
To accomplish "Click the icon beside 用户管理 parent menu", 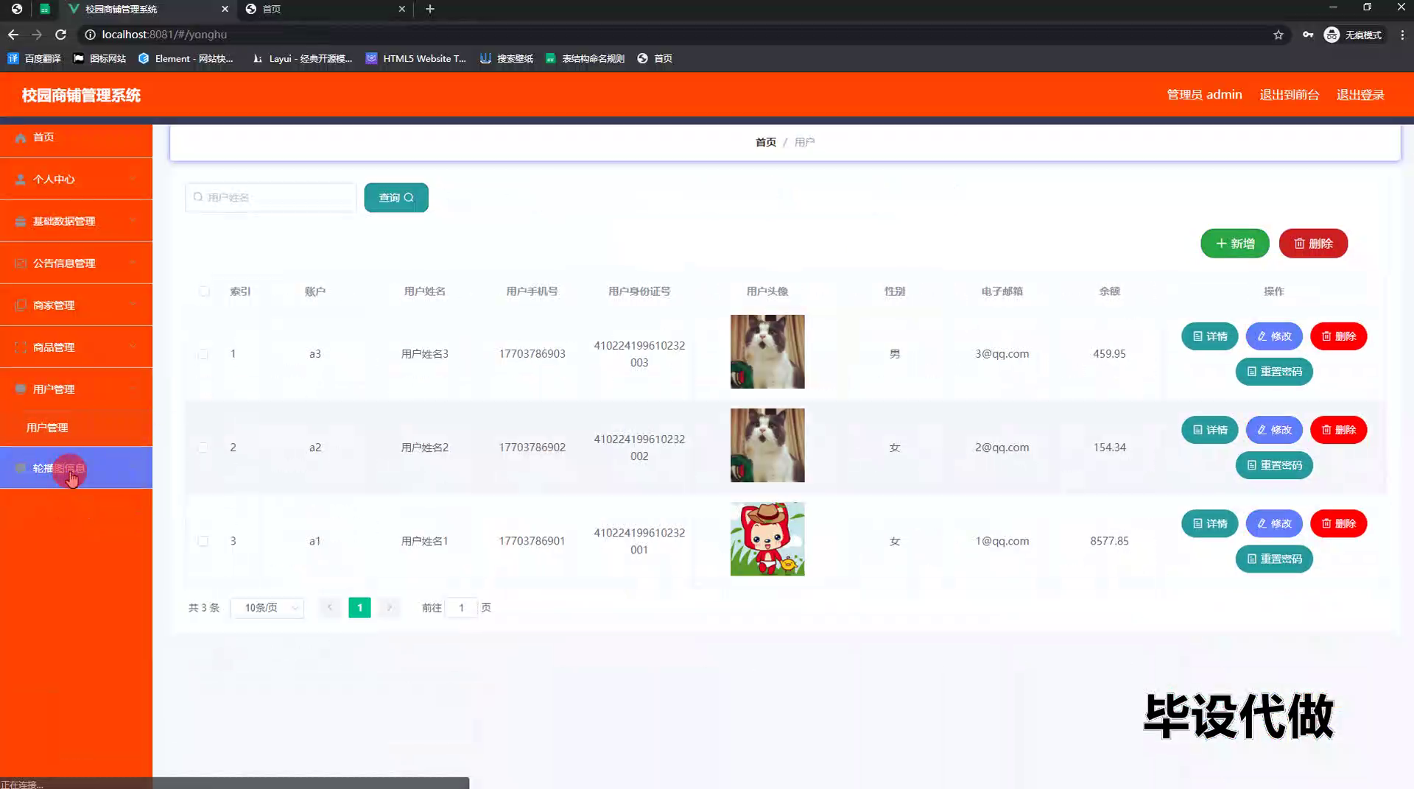I will pyautogui.click(x=21, y=389).
